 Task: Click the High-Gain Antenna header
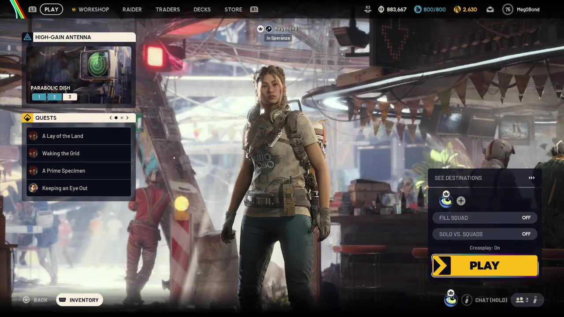(x=79, y=37)
